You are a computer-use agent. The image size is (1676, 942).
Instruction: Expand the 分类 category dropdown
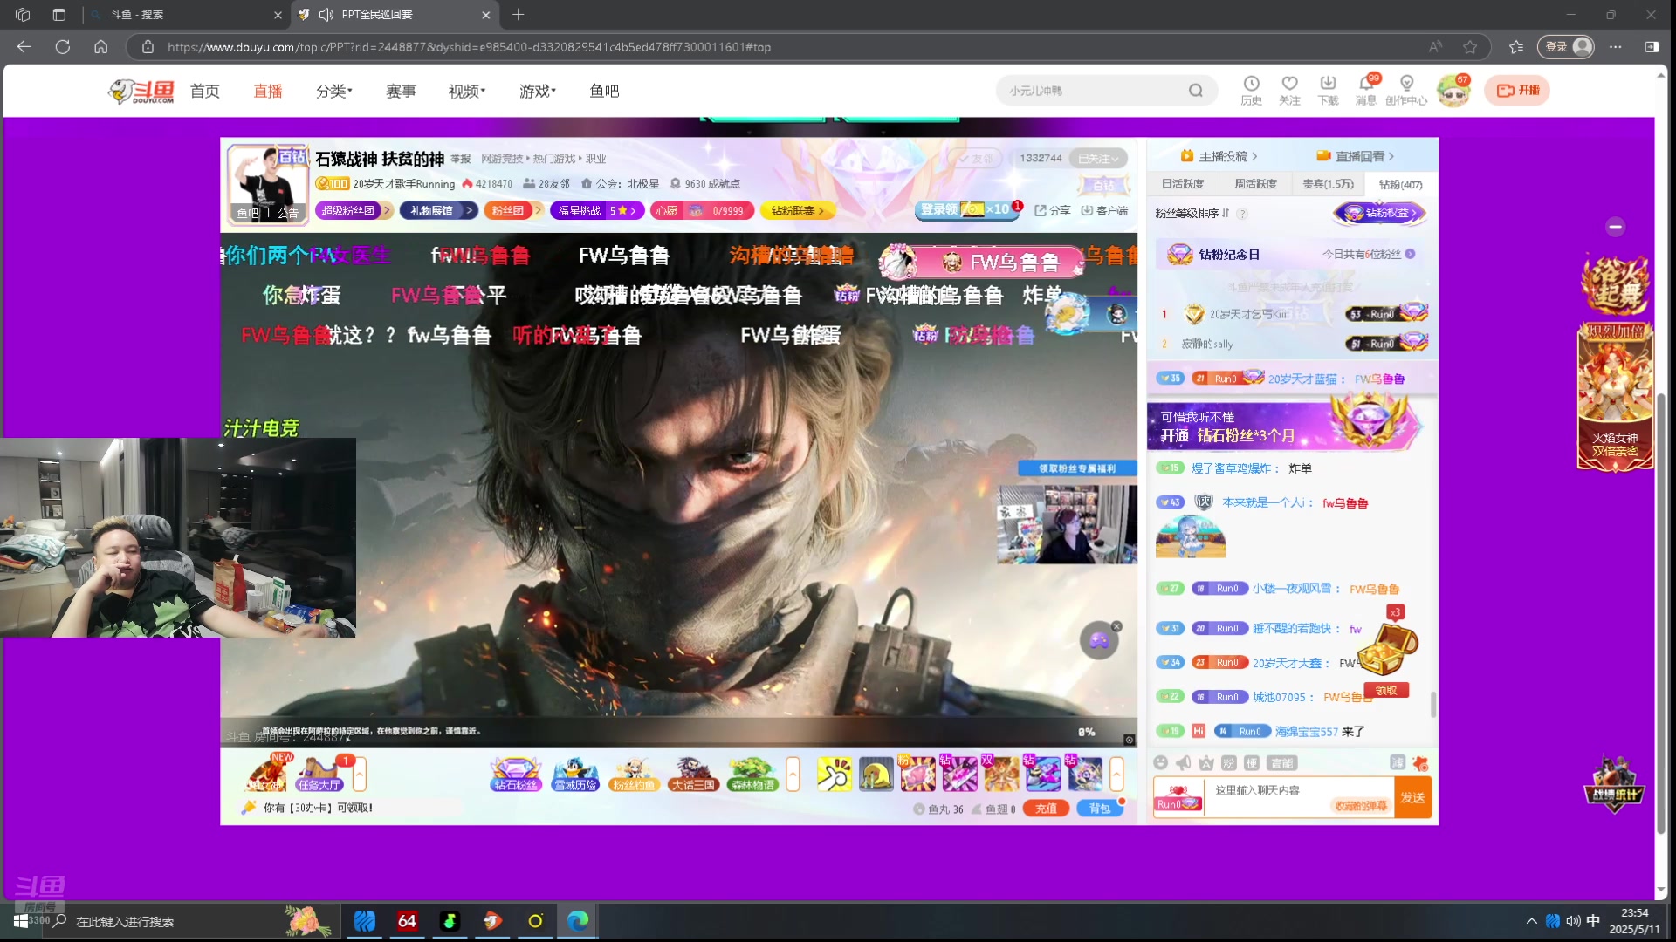click(x=334, y=91)
